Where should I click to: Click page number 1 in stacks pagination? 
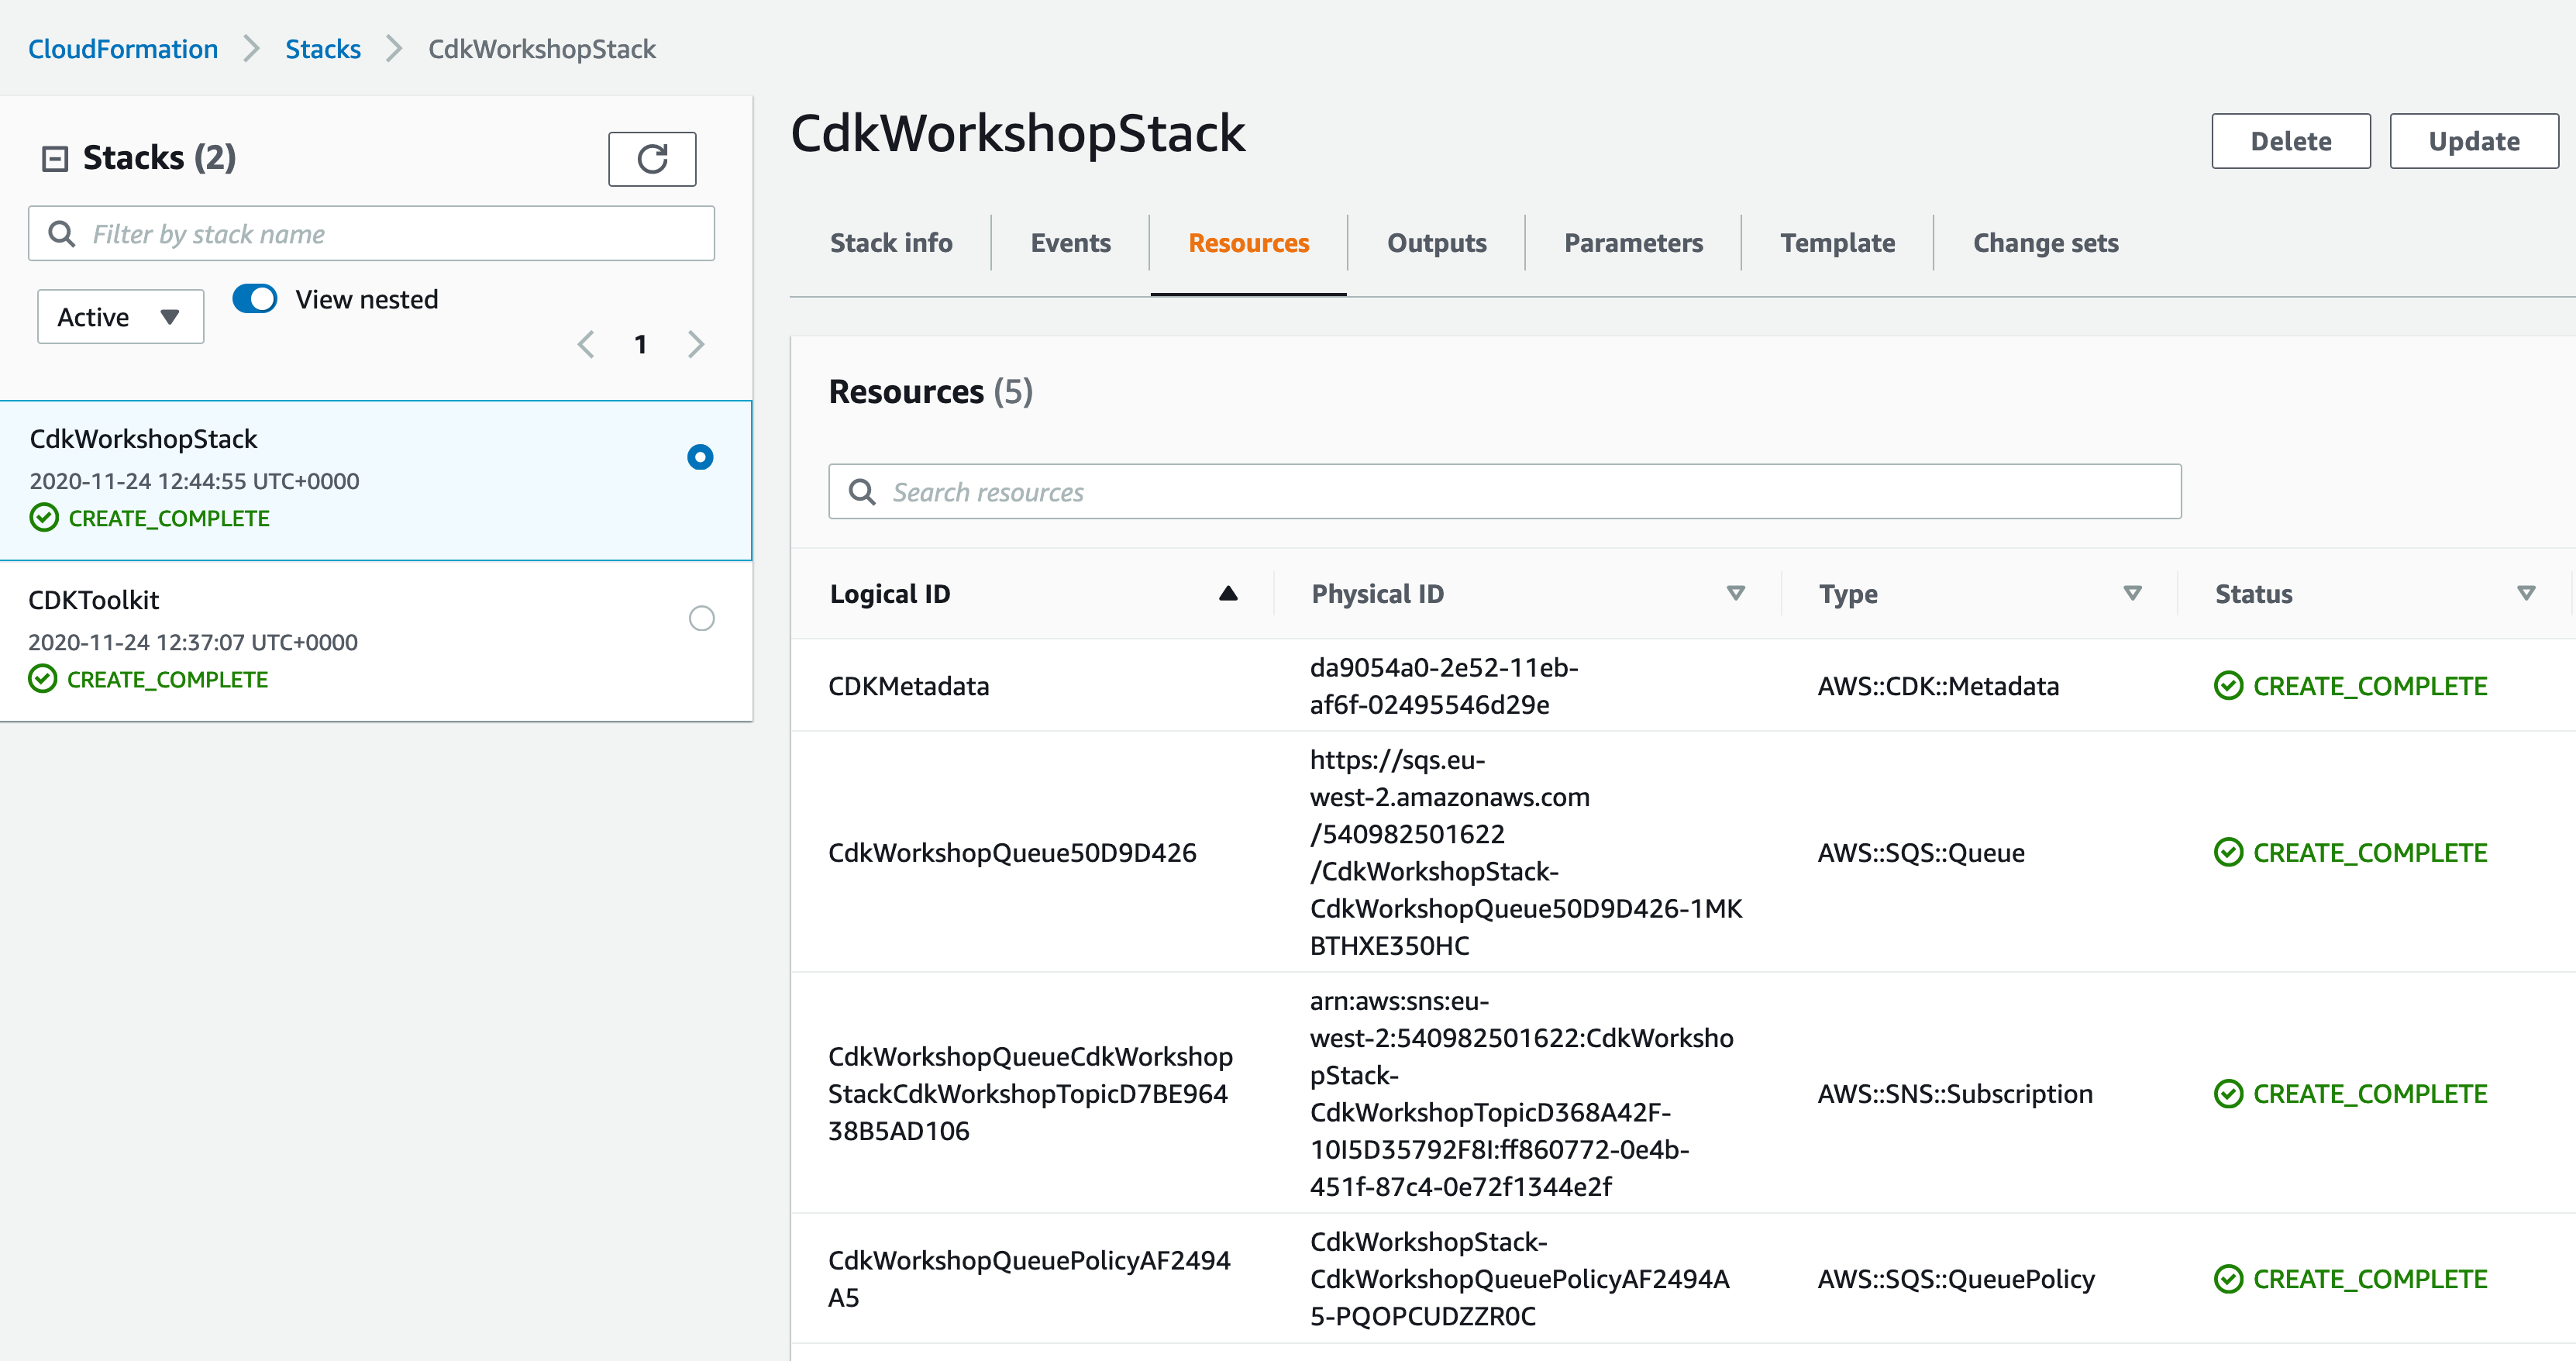coord(640,345)
